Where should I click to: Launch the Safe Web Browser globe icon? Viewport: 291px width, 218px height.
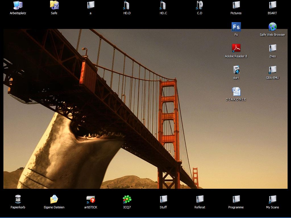pos(273,27)
